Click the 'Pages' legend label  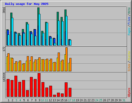[x=129, y=31]
